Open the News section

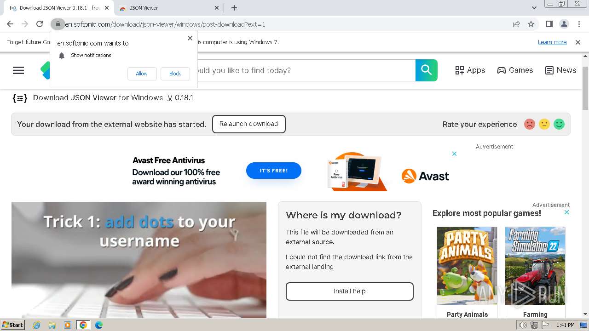coord(560,70)
